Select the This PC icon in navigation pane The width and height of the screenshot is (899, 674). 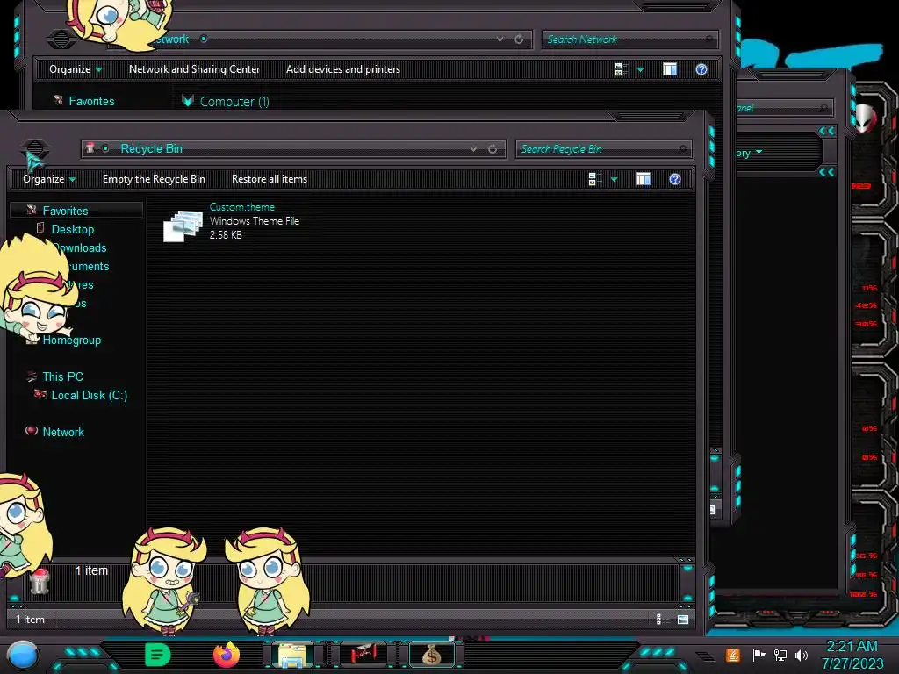click(x=32, y=376)
